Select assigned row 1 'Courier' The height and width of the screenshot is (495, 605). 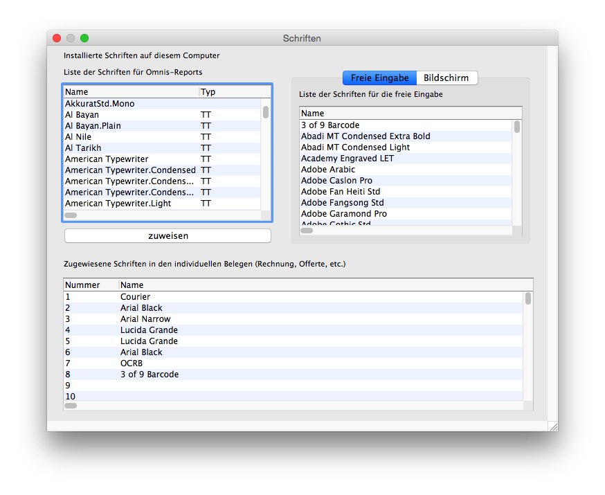click(x=135, y=297)
